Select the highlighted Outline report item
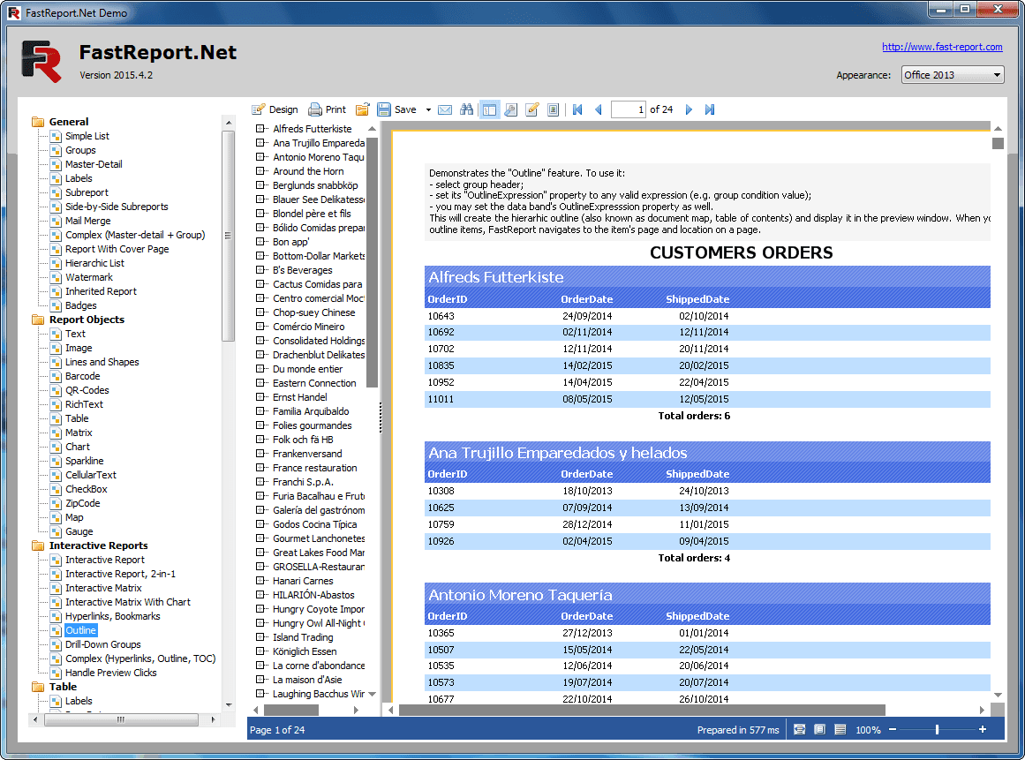Screen dimensions: 1025x760 [x=80, y=630]
